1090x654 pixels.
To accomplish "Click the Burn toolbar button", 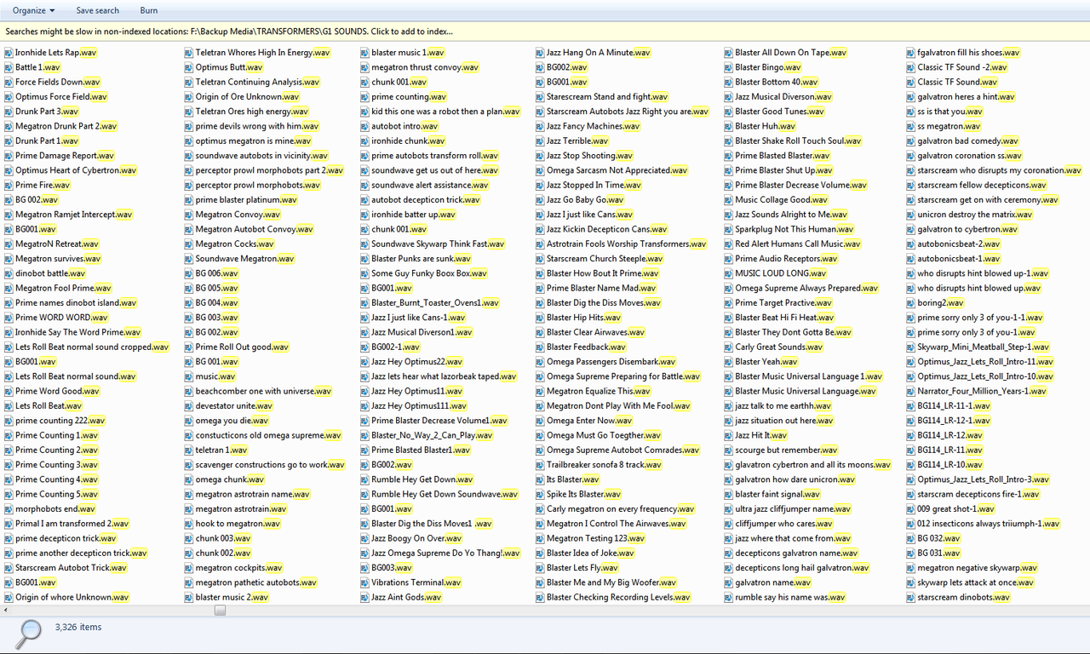I will (148, 10).
